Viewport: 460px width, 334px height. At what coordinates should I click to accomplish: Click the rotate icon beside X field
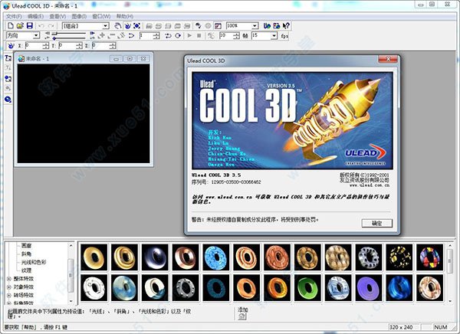point(11,46)
